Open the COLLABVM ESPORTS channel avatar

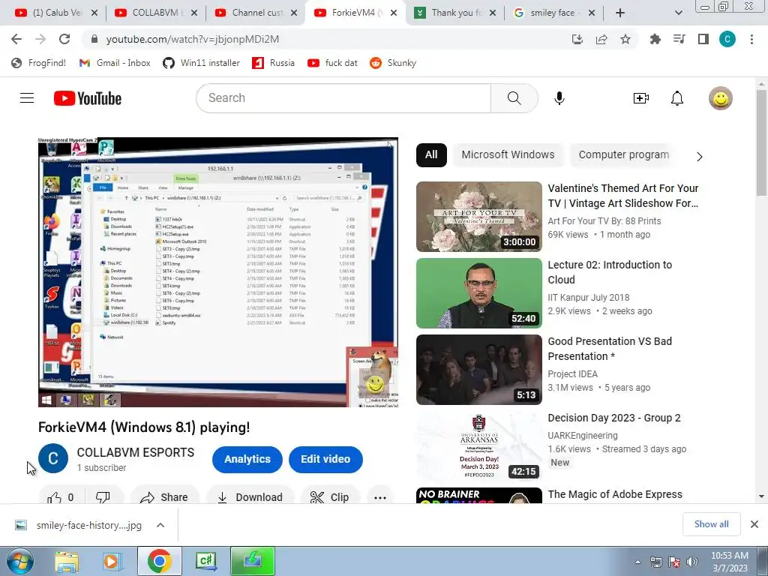point(53,458)
